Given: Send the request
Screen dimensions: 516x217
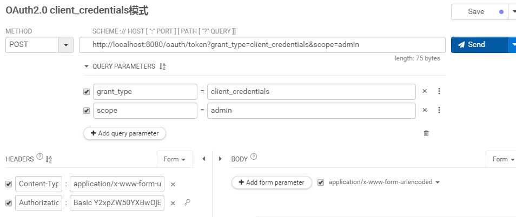Looking at the screenshot, I should coord(479,45).
